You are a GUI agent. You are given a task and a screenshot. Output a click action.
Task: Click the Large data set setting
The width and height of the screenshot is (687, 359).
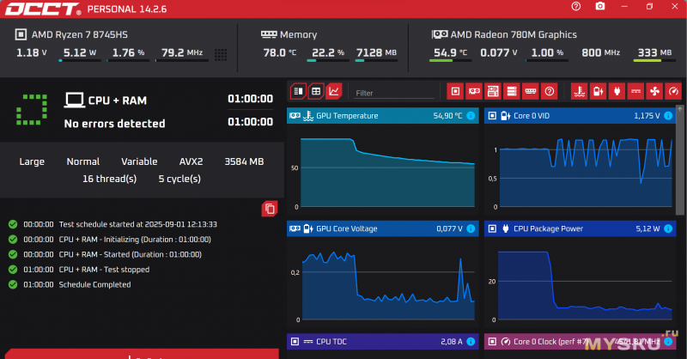(32, 161)
